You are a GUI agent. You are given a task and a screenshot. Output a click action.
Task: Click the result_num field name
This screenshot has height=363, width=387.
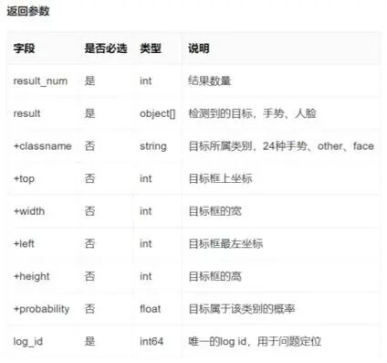(x=40, y=81)
